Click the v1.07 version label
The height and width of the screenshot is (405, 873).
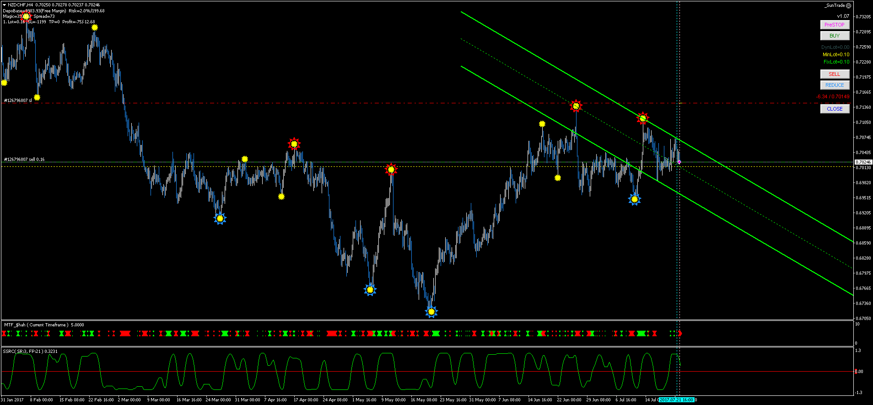[x=843, y=16]
